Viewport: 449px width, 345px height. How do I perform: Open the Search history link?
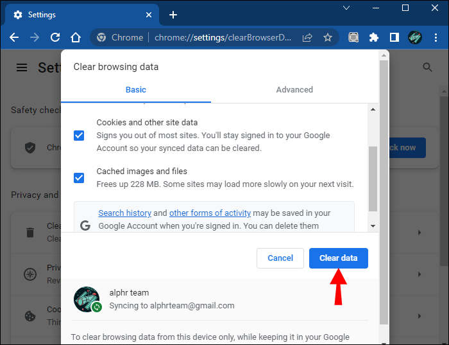pyautogui.click(x=125, y=213)
